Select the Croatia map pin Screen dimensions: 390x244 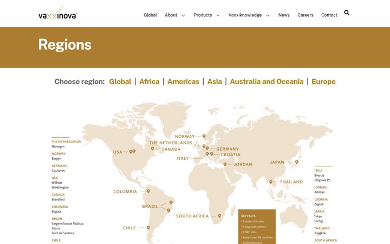(x=212, y=154)
